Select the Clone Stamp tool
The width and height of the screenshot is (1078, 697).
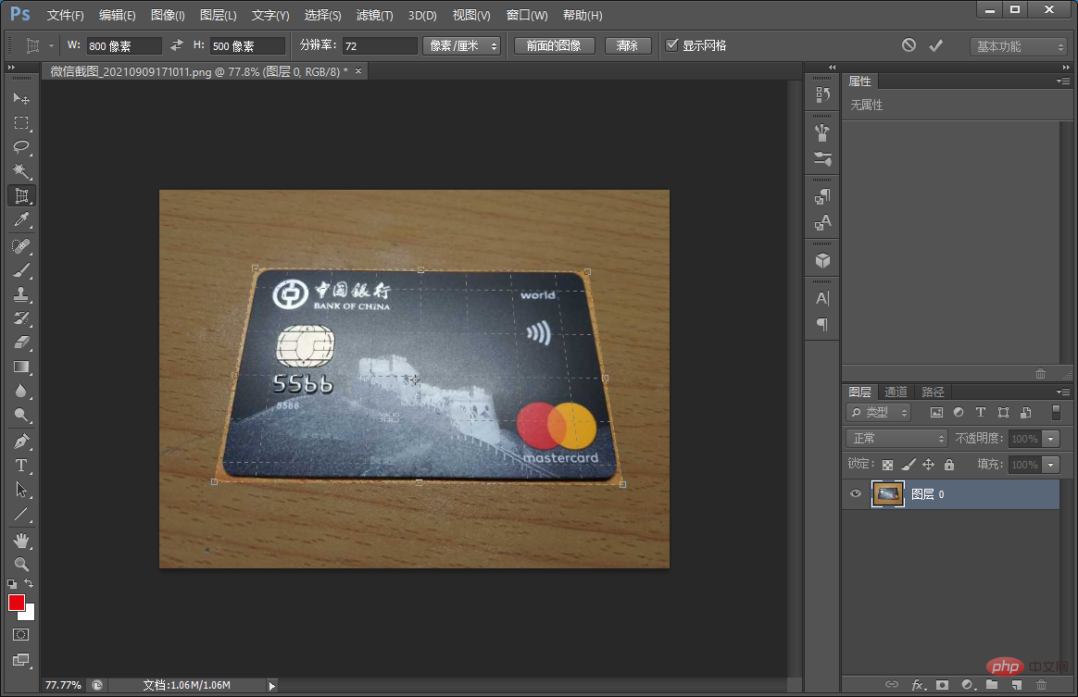(x=21, y=294)
